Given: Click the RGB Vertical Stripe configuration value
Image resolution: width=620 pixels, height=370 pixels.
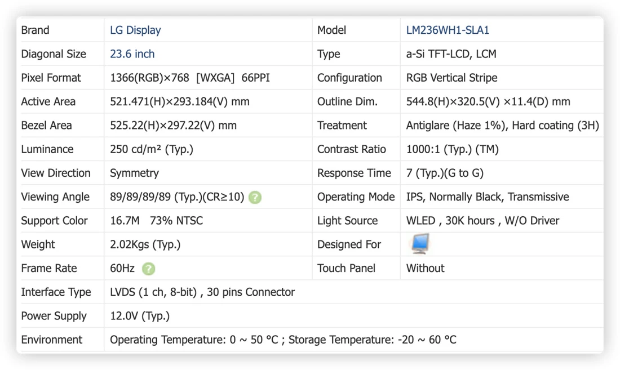Looking at the screenshot, I should click(x=451, y=78).
